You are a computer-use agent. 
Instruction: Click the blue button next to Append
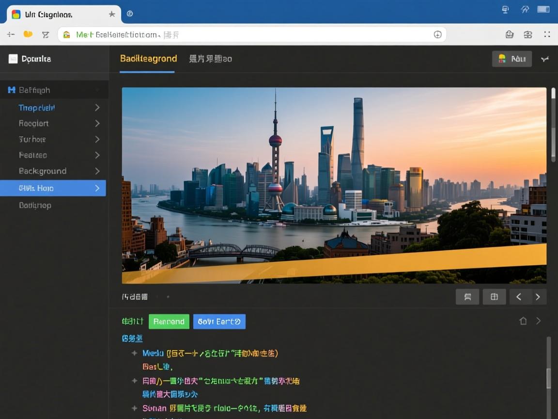[219, 321]
